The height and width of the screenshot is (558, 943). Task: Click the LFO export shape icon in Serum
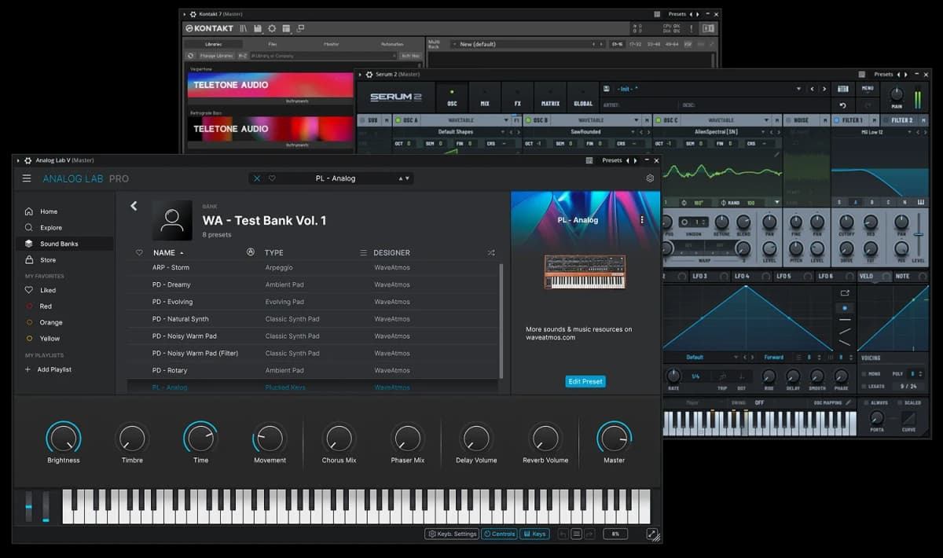(x=845, y=293)
